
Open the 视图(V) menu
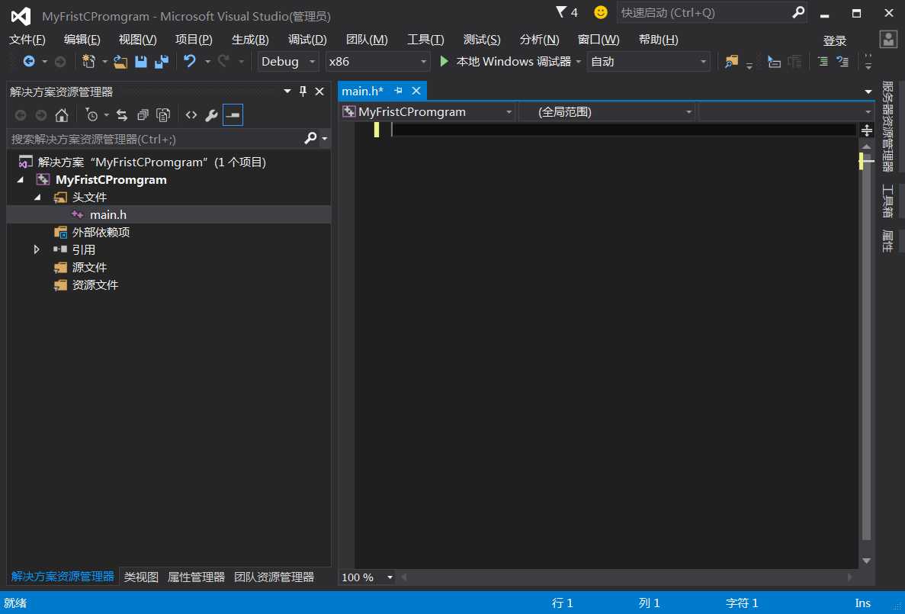(x=137, y=39)
